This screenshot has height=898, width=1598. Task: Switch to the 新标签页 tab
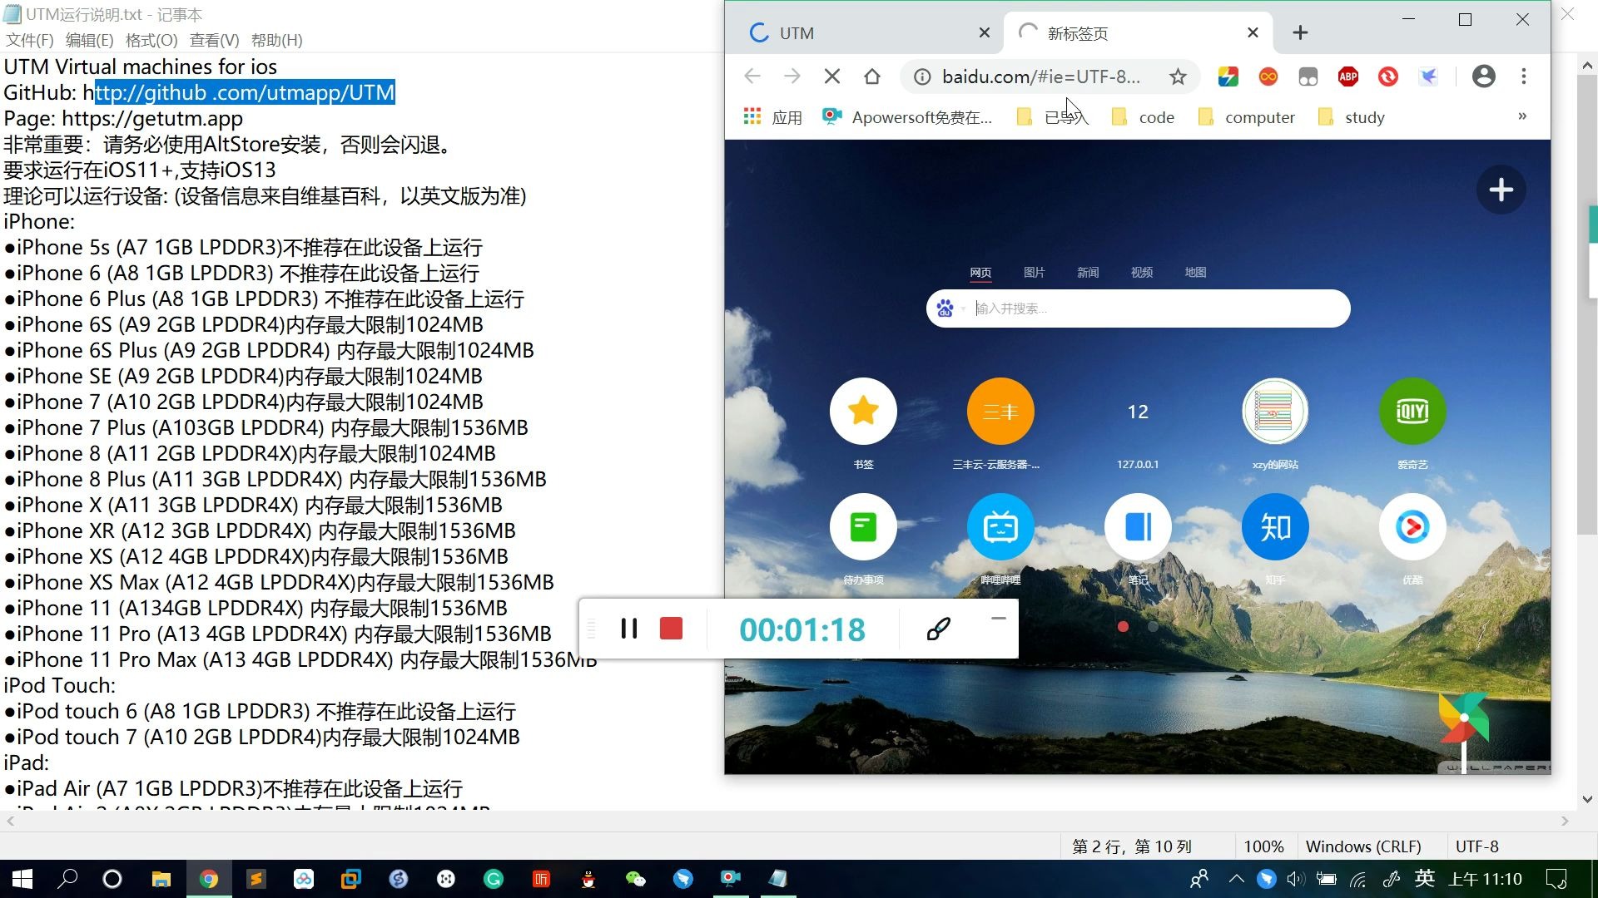[x=1137, y=32]
